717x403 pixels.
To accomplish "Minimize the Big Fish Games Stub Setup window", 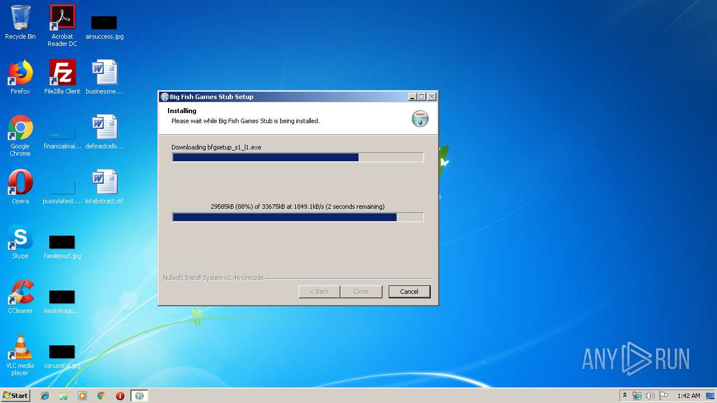I will tap(413, 97).
